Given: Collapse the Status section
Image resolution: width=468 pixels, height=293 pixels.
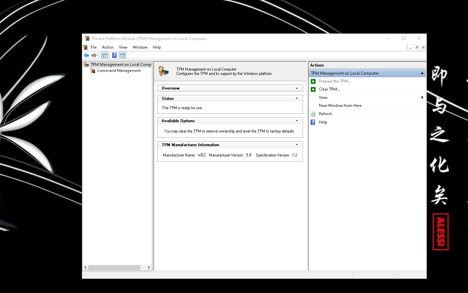Looking at the screenshot, I should (297, 99).
